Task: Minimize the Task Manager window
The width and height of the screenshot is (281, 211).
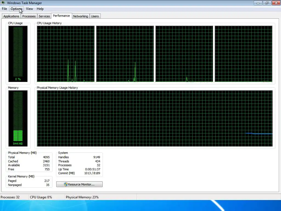Action: pos(258,3)
